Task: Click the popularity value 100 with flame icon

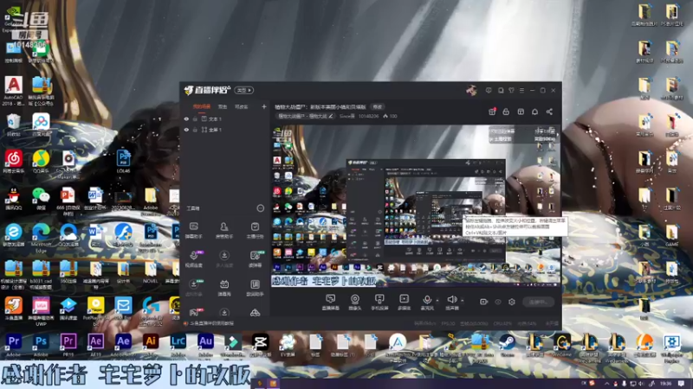Action: [391, 116]
